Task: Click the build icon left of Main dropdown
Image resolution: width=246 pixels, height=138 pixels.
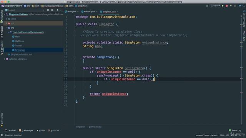Action: point(207,6)
